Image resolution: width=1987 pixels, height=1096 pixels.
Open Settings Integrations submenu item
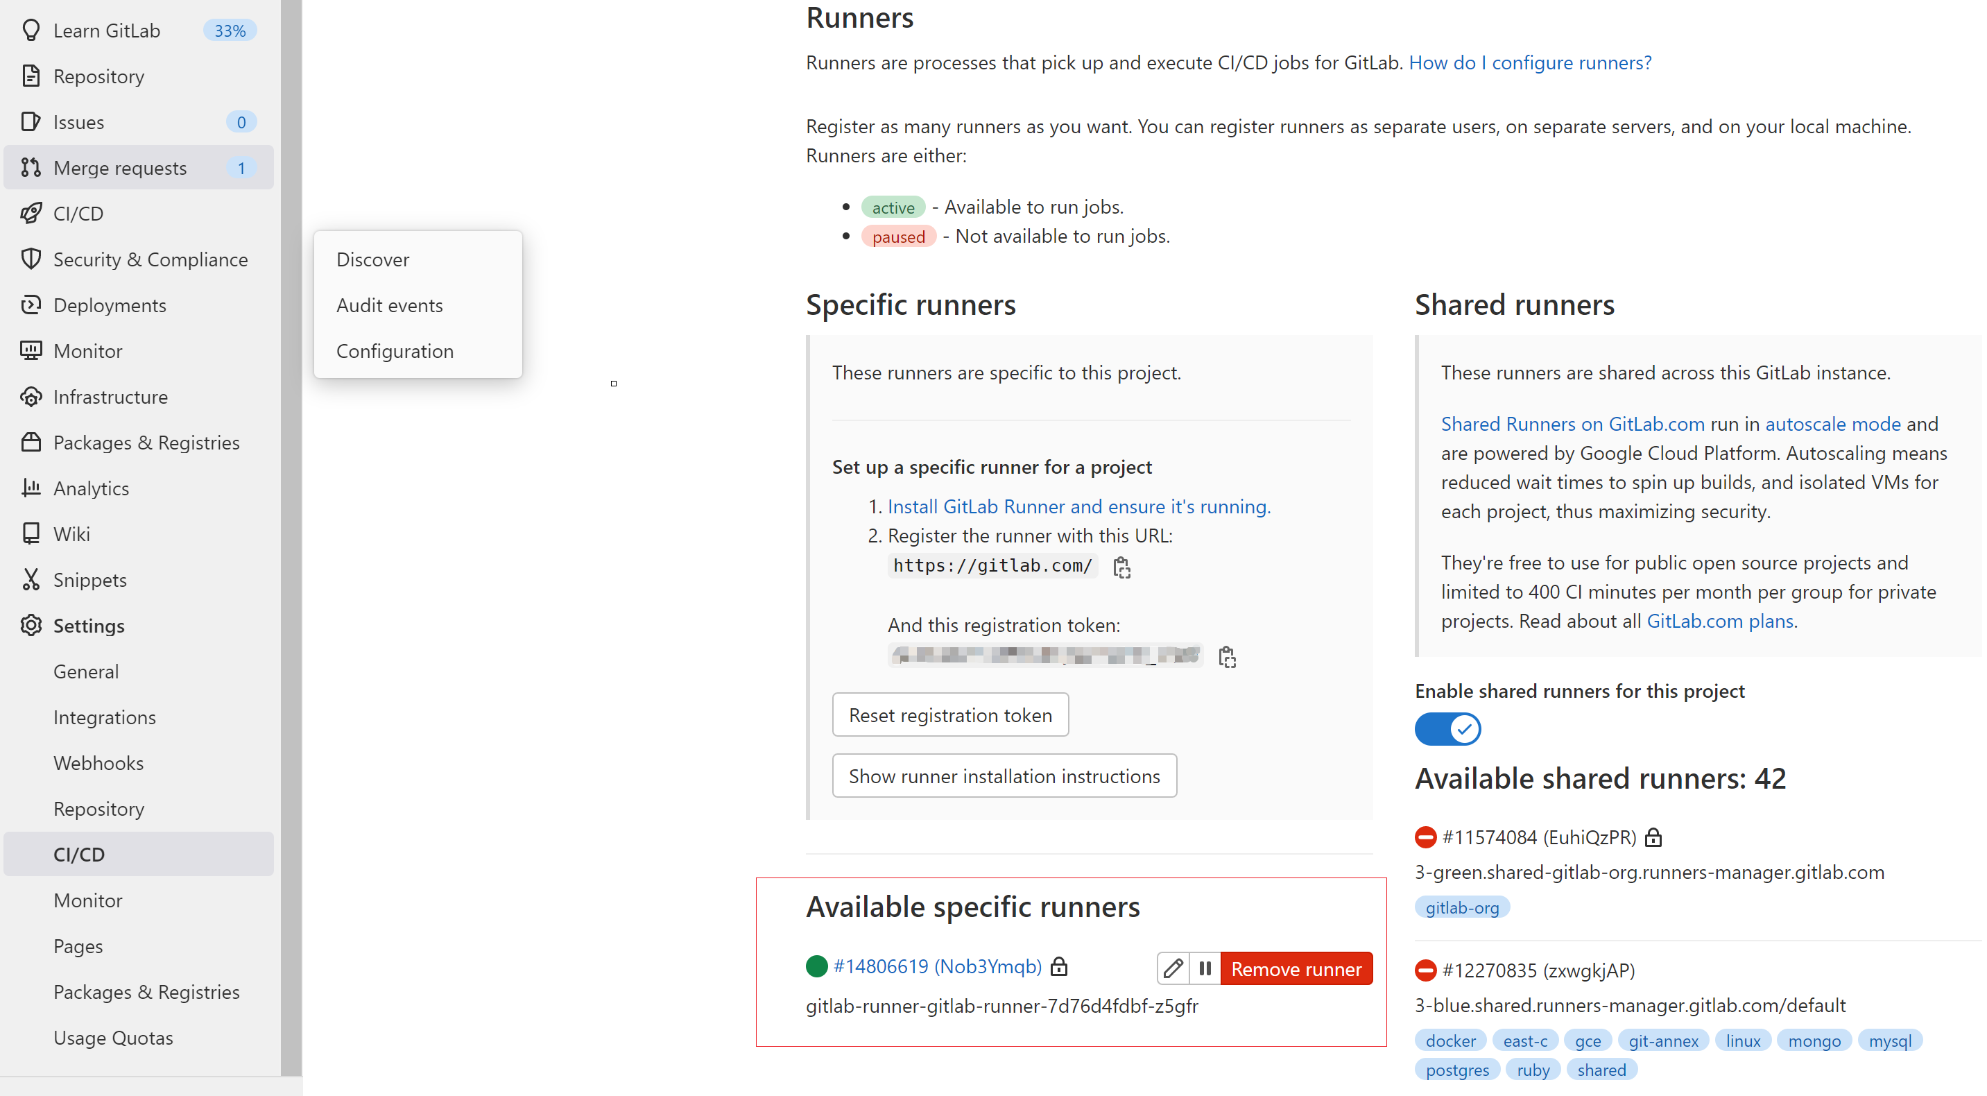pyautogui.click(x=104, y=717)
